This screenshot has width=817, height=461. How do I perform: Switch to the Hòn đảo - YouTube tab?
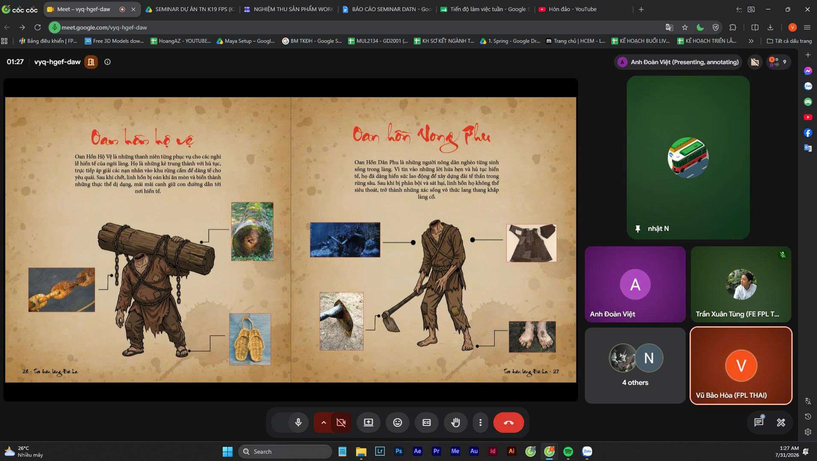(572, 9)
